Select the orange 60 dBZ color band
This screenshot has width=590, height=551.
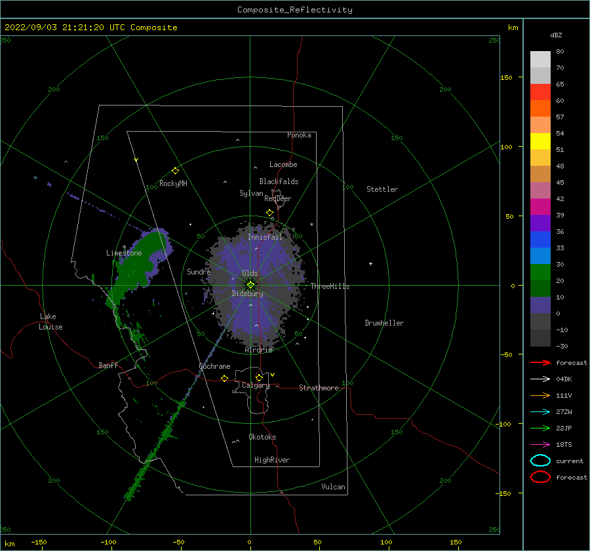540,108
